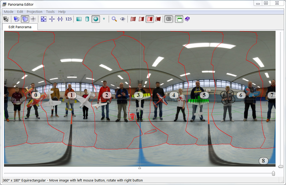Choose the flat rectilinear projection icon

click(79, 19)
